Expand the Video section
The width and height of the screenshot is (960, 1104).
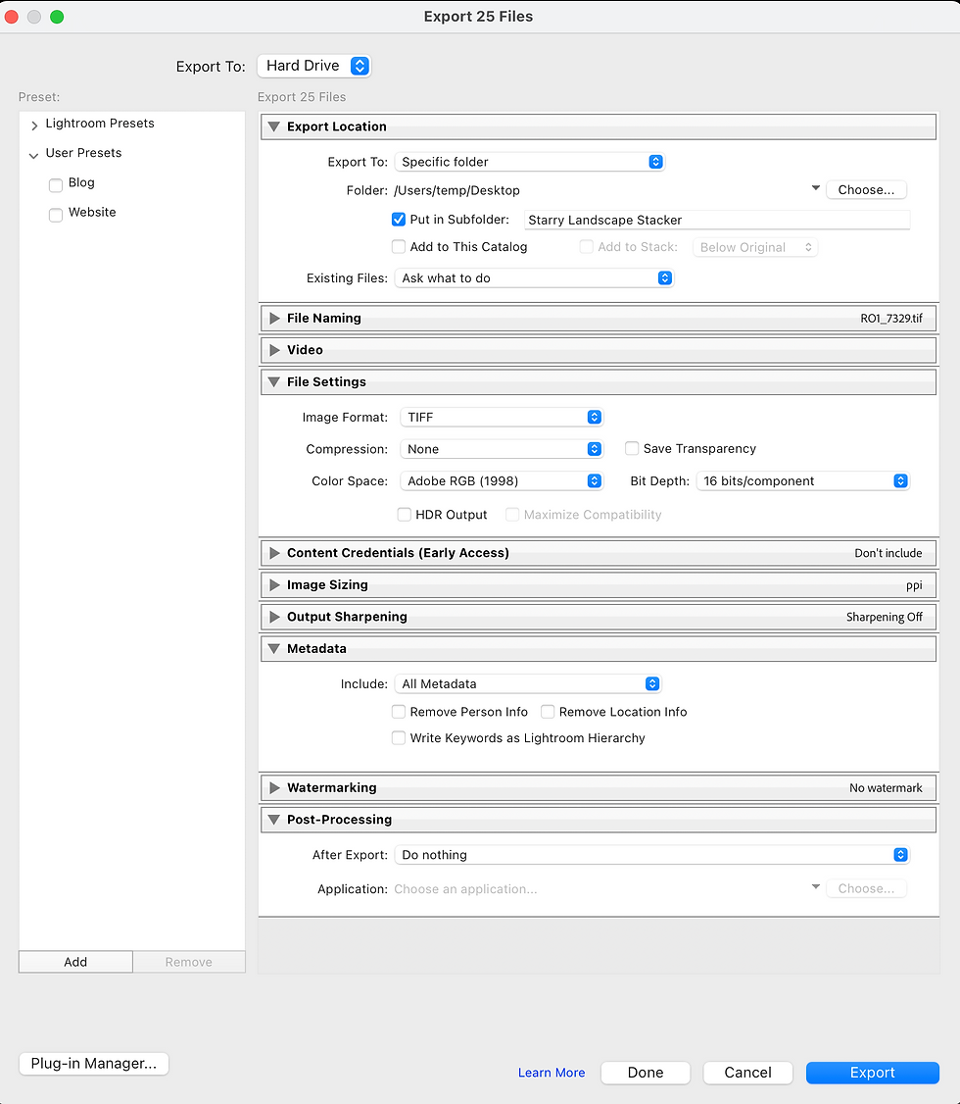(274, 350)
